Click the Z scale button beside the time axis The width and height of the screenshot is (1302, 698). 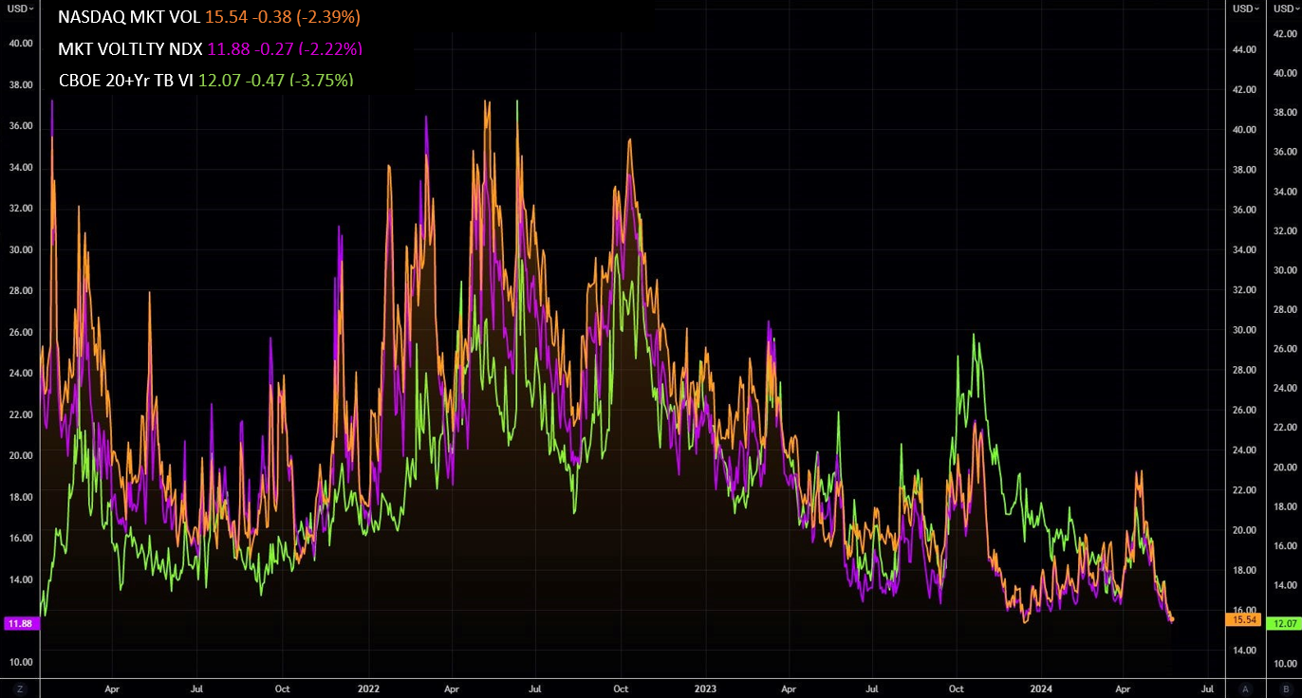(20, 689)
